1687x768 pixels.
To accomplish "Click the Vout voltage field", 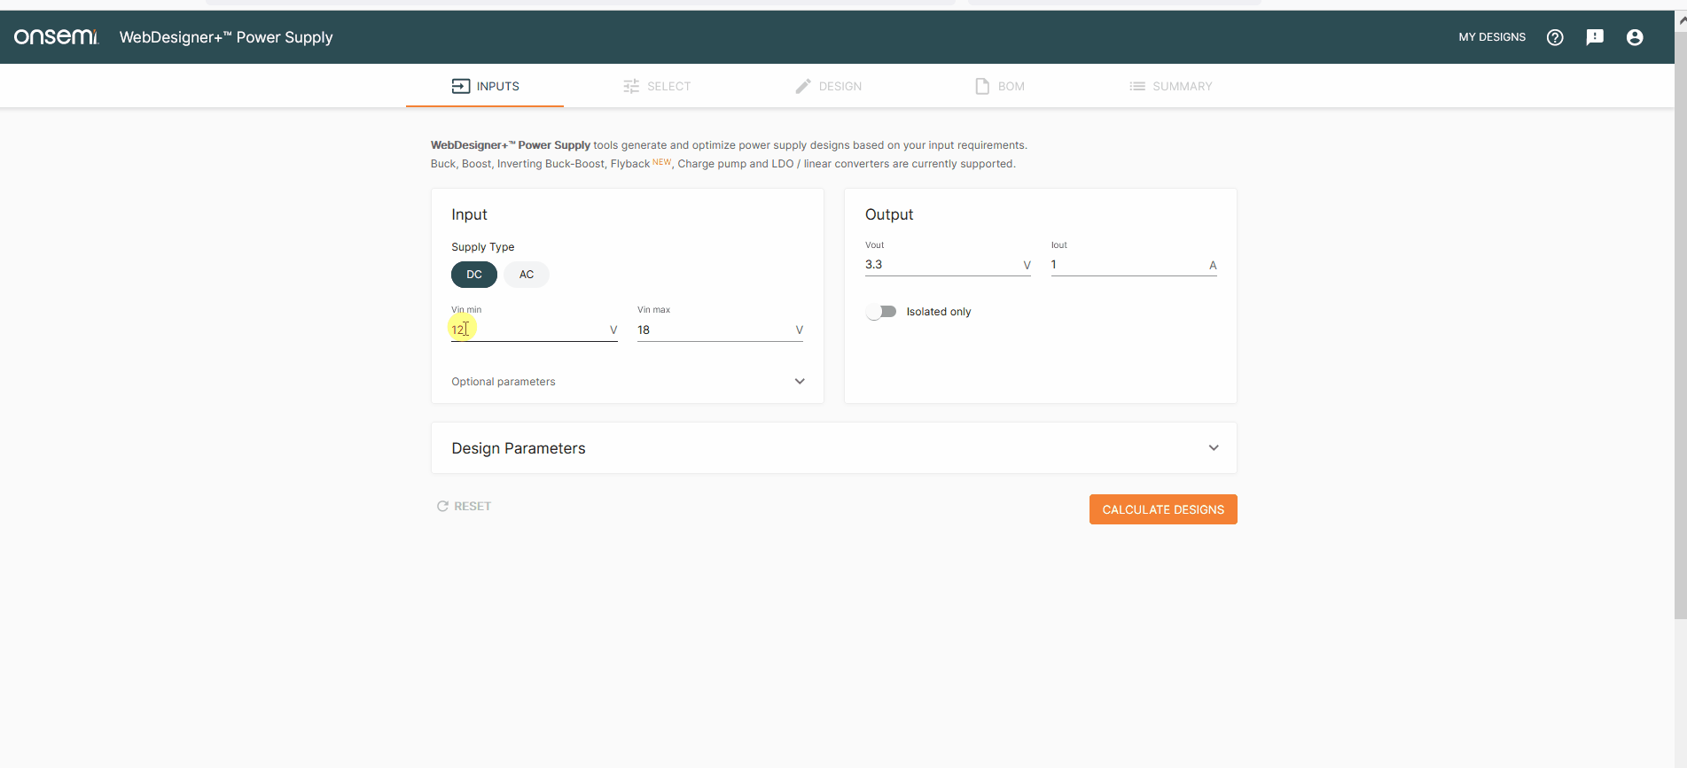I will tap(941, 265).
